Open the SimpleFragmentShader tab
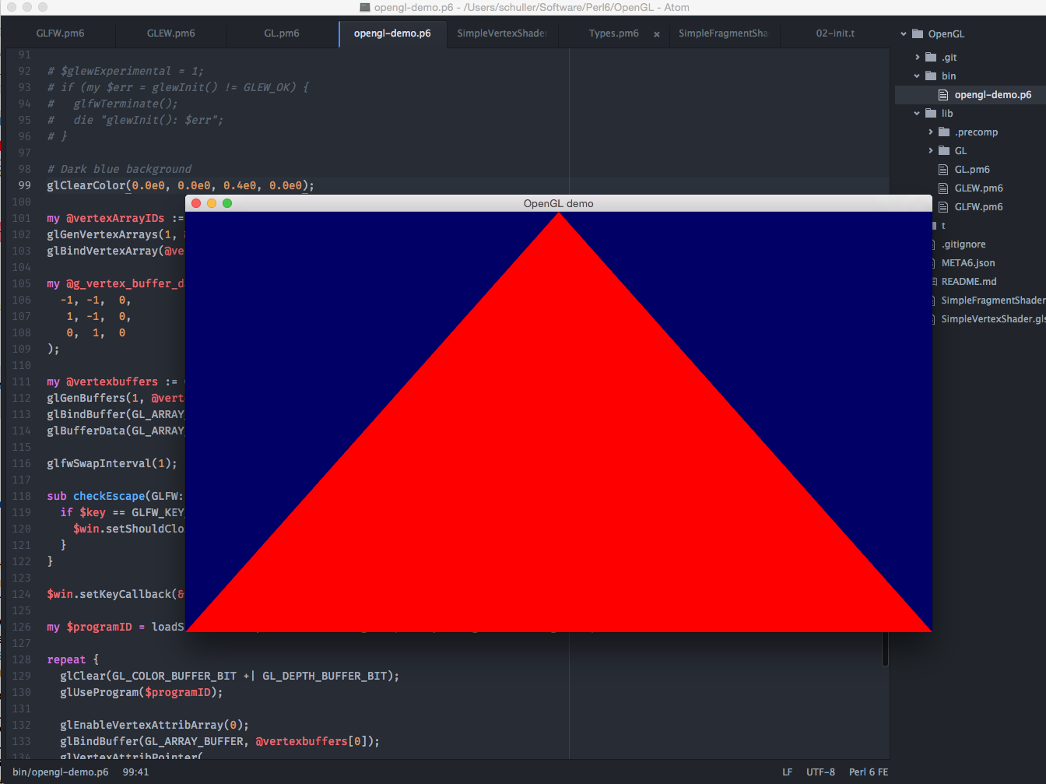 pyautogui.click(x=723, y=33)
